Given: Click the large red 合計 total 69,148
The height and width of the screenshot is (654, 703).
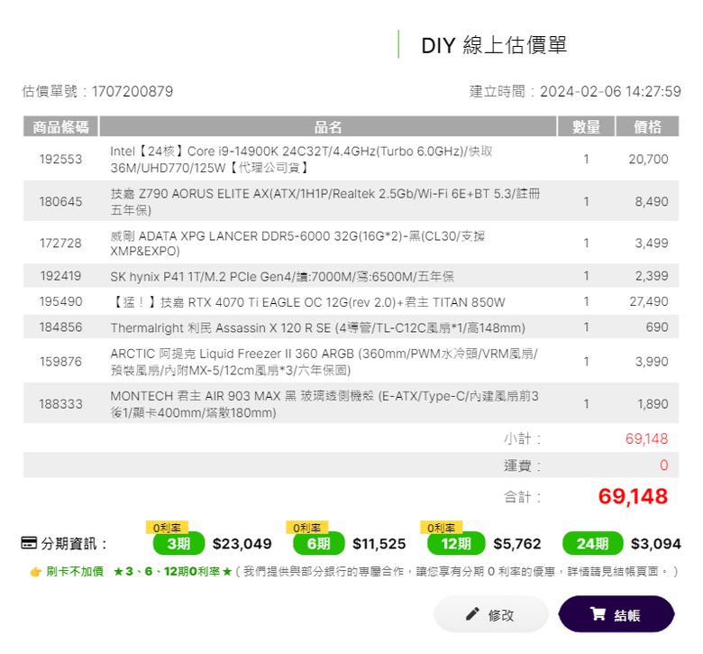Looking at the screenshot, I should [x=633, y=496].
